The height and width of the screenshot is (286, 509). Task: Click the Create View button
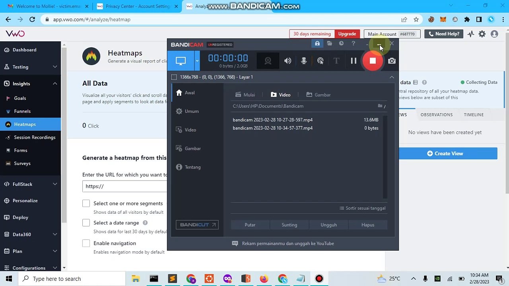pyautogui.click(x=448, y=153)
